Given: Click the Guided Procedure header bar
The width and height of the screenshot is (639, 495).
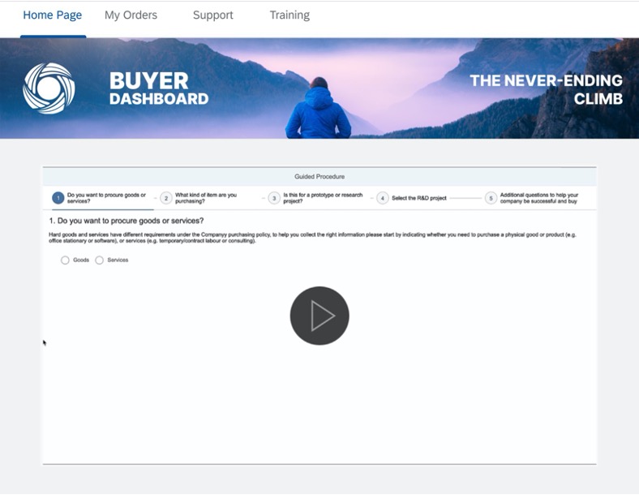Looking at the screenshot, I should point(319,176).
